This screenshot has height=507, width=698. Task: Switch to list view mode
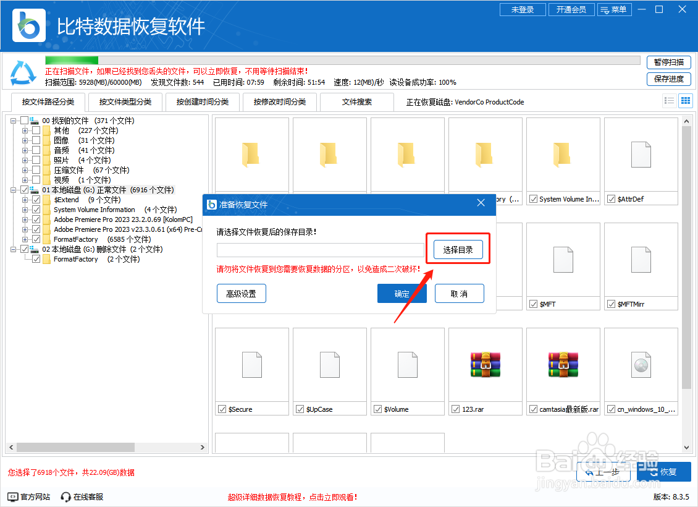[x=669, y=100]
